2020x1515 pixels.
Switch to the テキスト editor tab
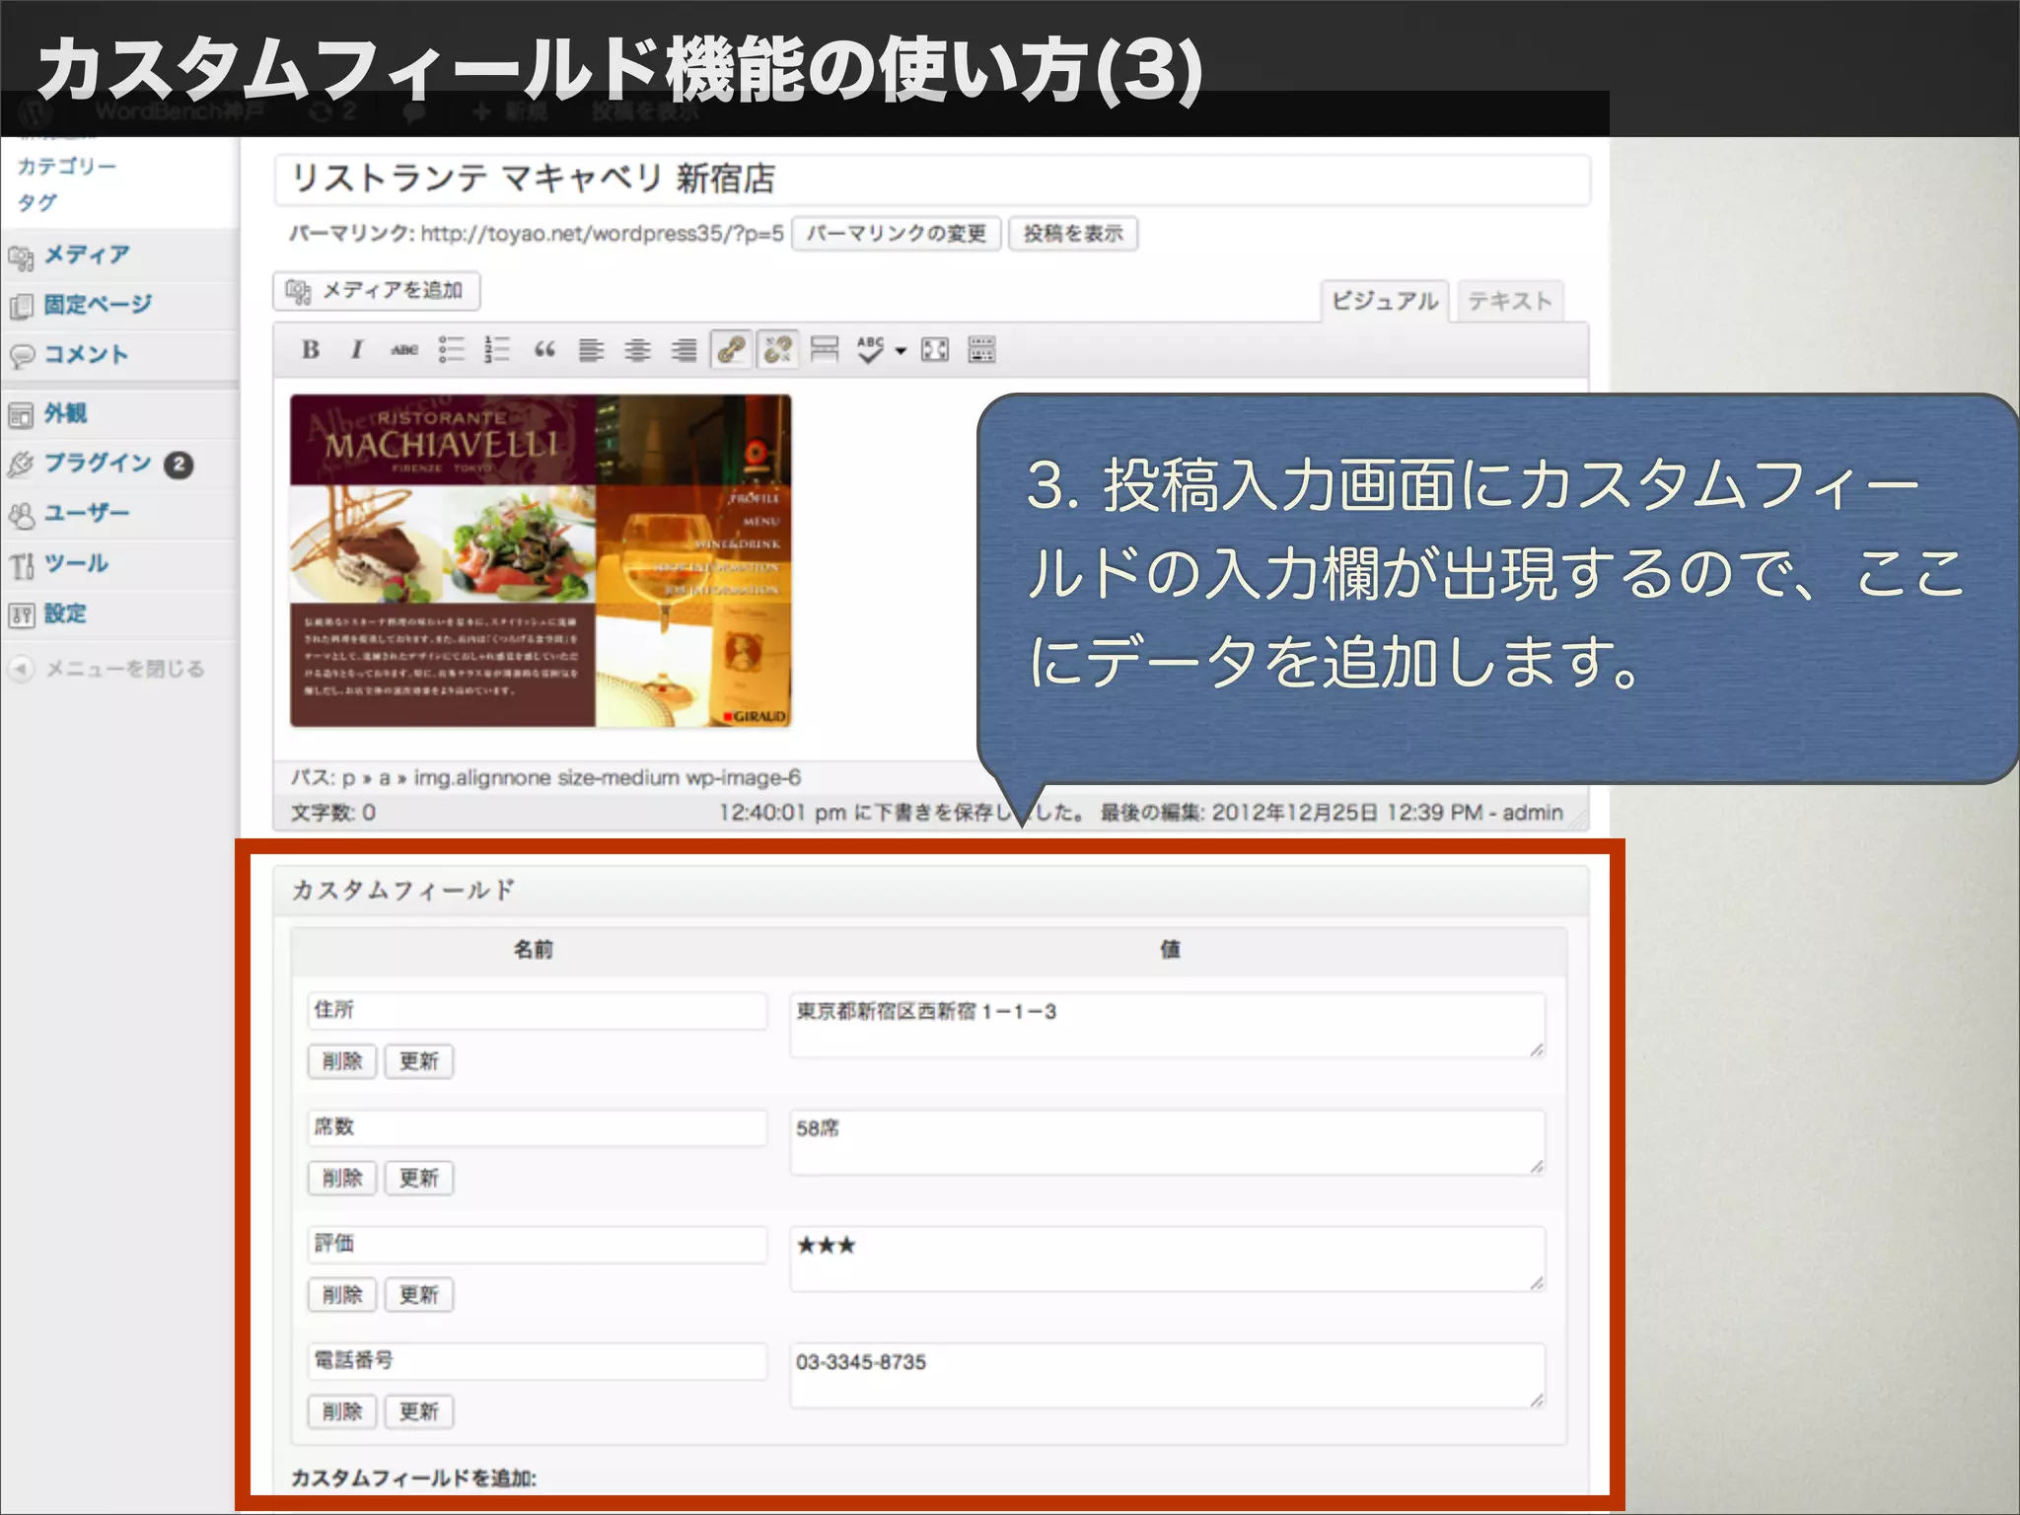(x=1509, y=301)
